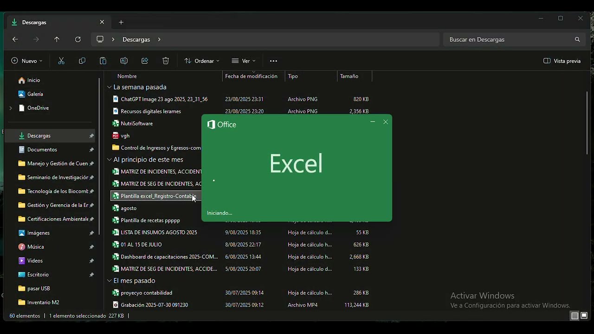Select ChatGPT Image 23 ago 2025 file
This screenshot has width=594, height=334.
pos(164,99)
